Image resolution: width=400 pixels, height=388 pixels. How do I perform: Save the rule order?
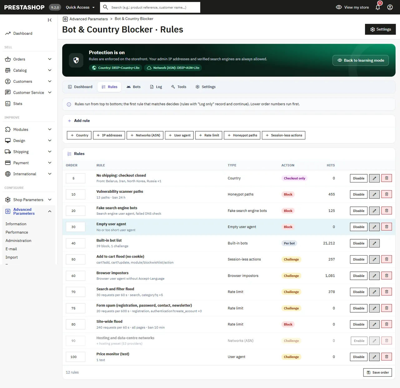(x=377, y=372)
